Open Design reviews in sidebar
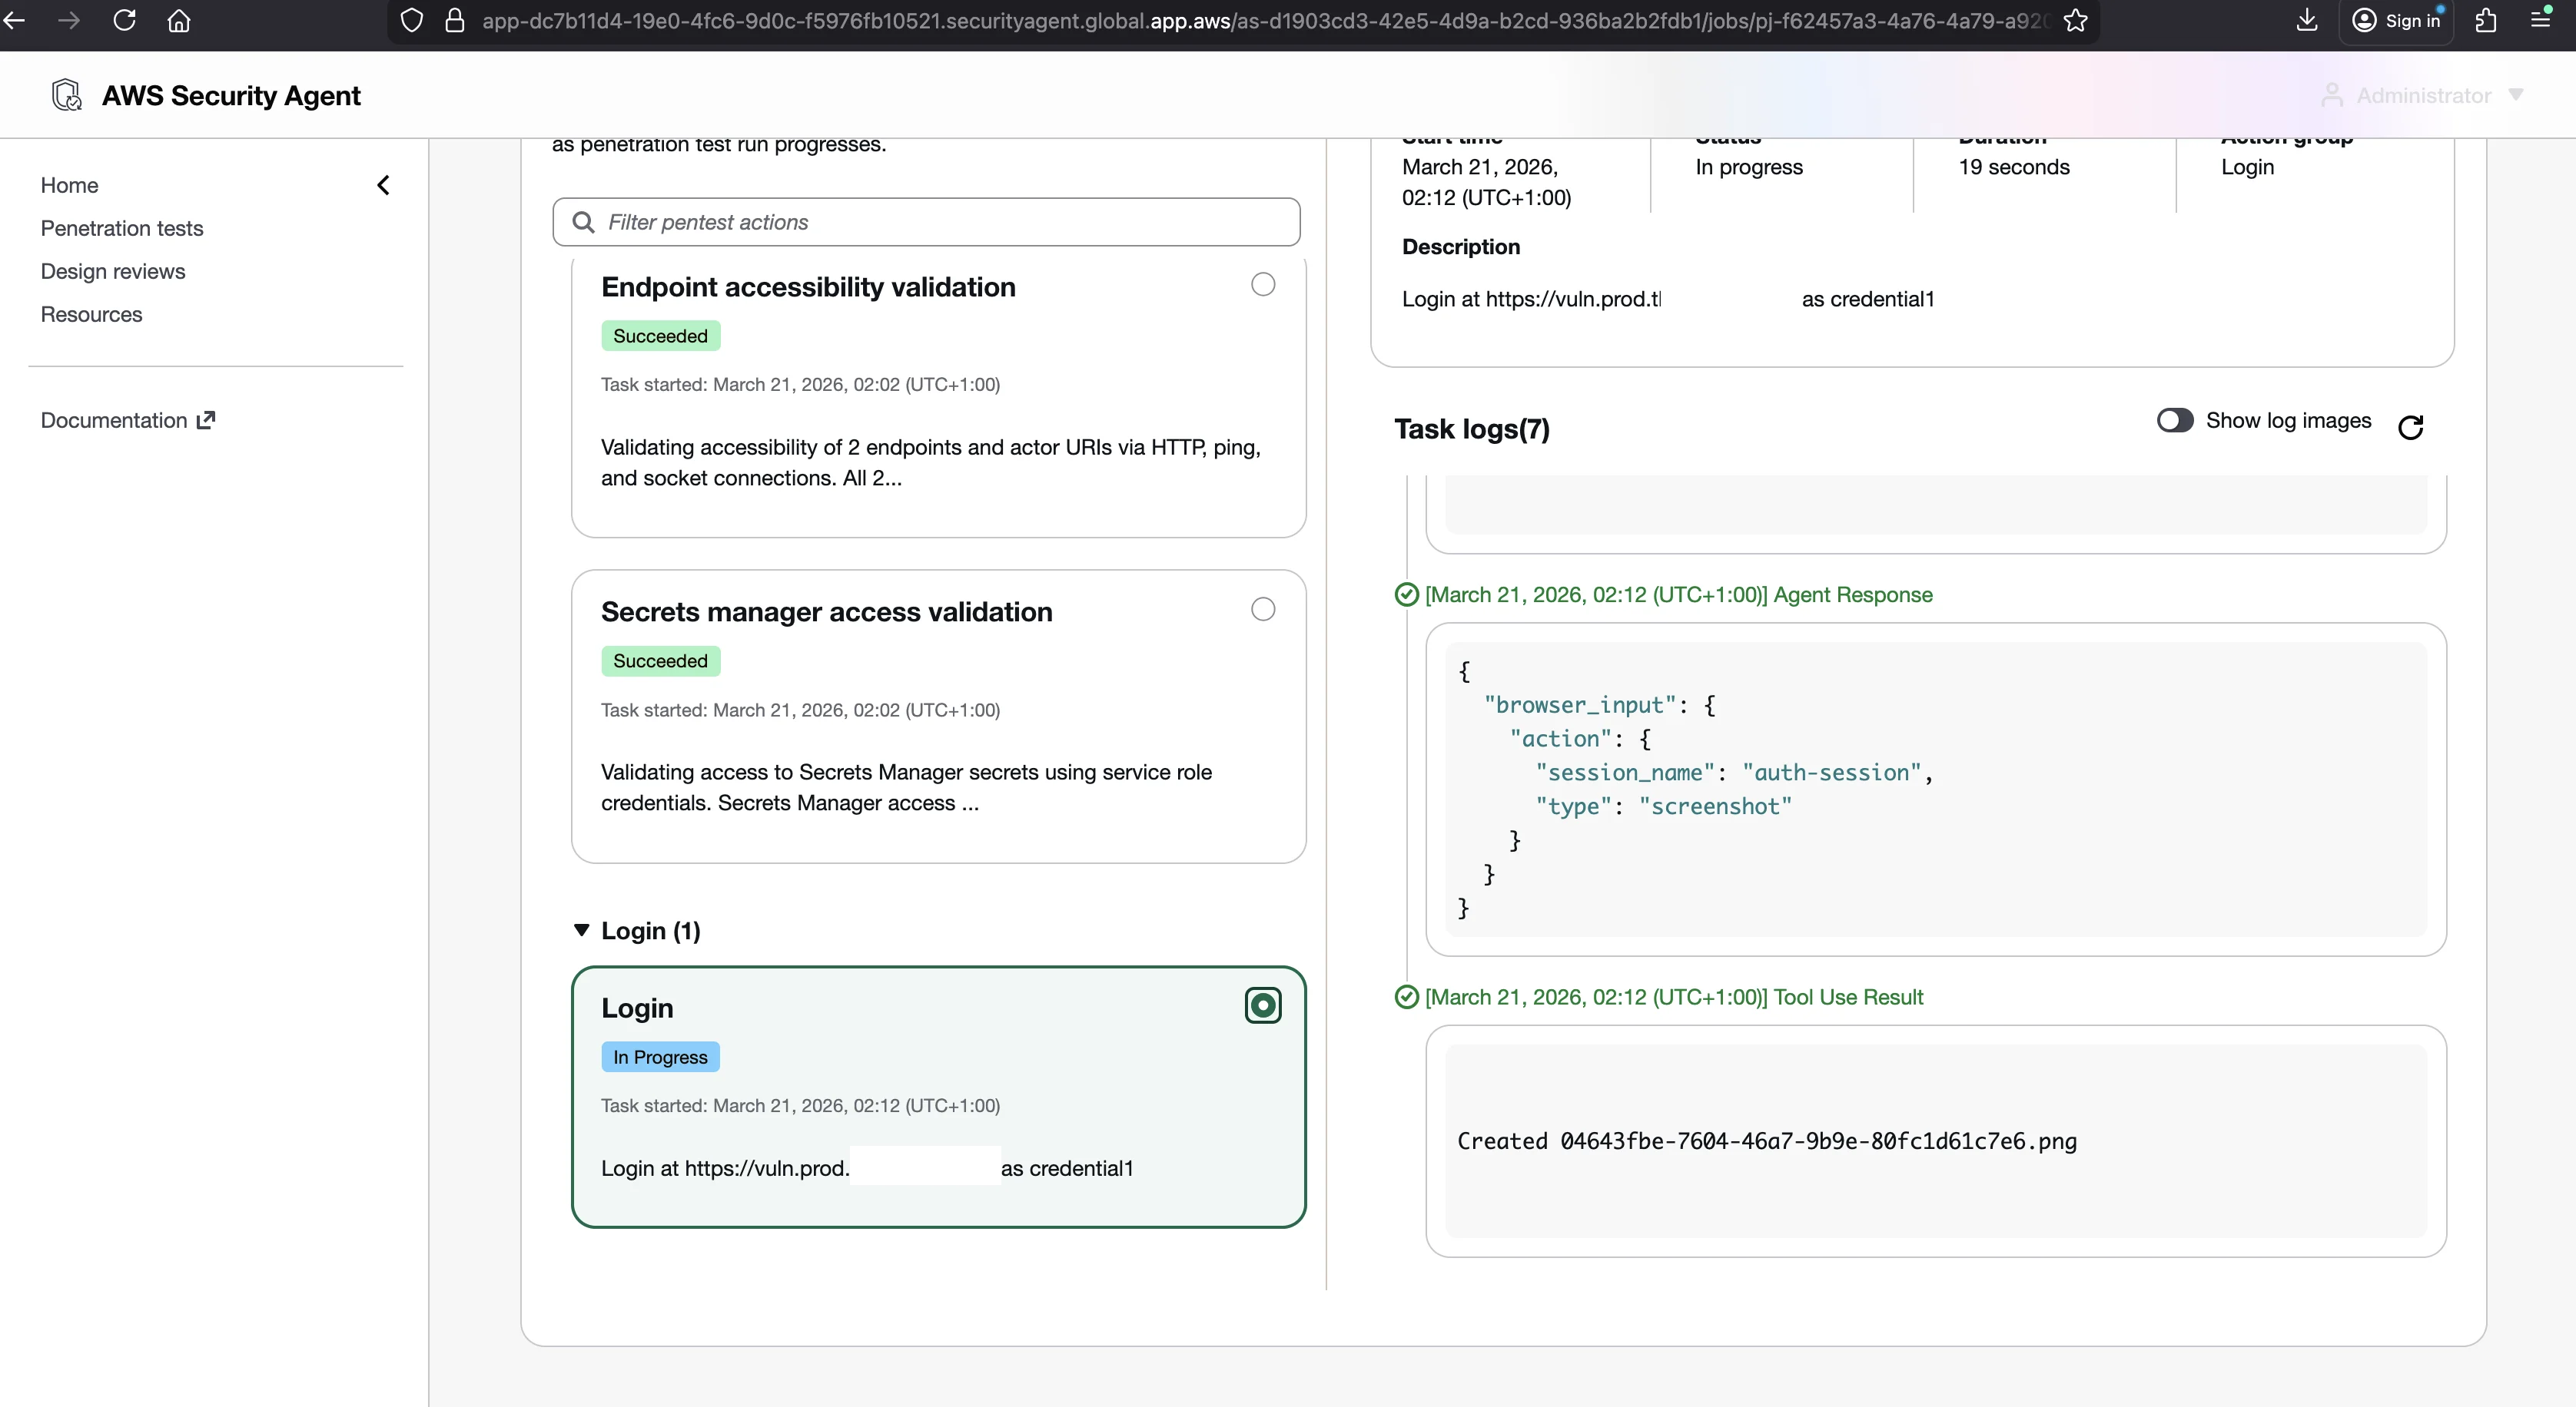 113,271
